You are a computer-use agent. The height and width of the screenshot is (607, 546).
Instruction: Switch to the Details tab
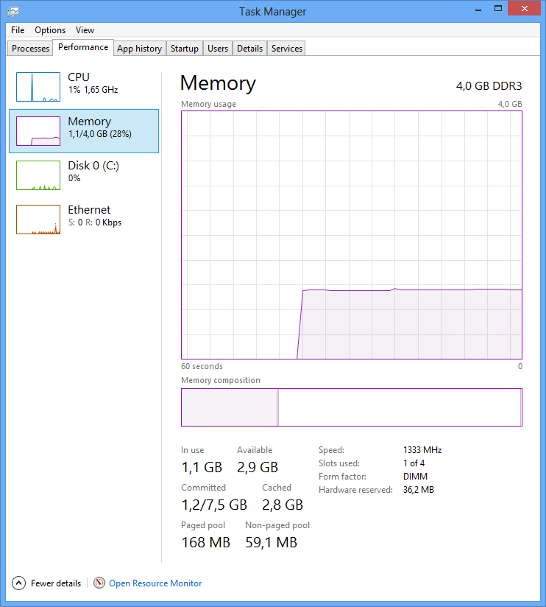click(x=249, y=49)
